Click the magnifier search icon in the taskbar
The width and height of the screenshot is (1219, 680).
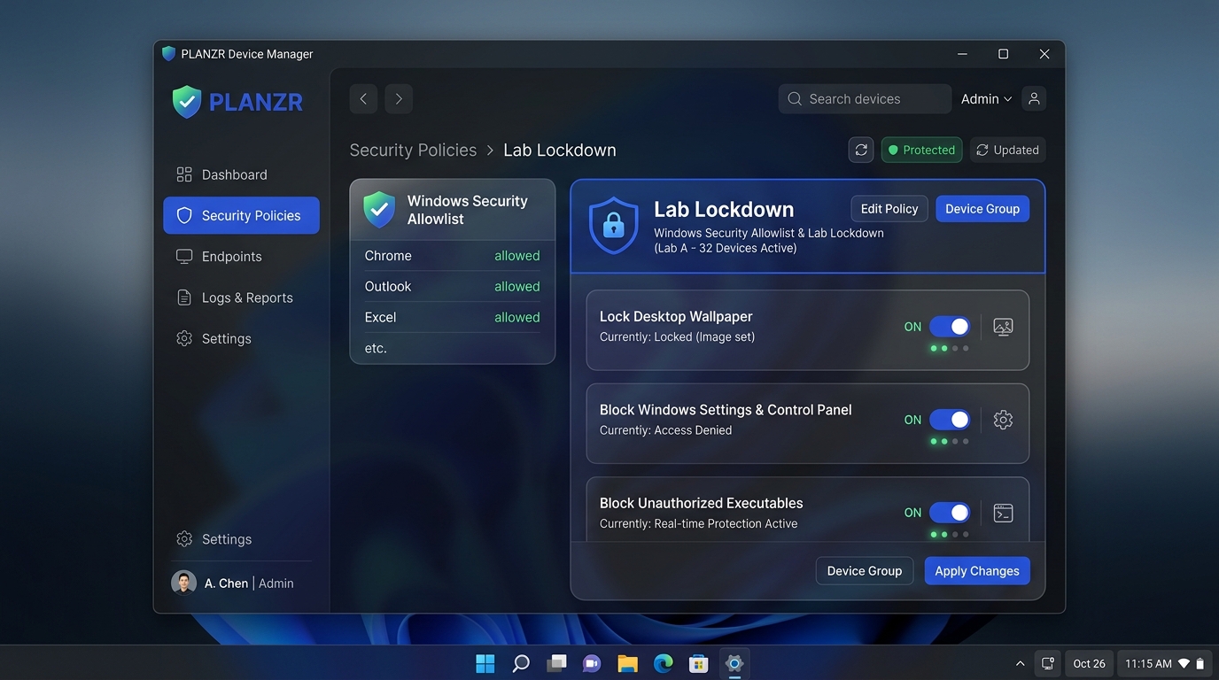(x=521, y=663)
